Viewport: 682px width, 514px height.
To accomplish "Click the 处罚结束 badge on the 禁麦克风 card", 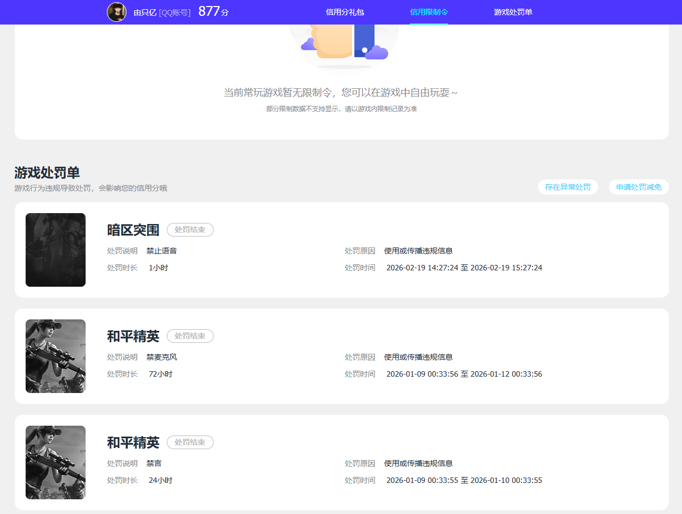I will 190,336.
